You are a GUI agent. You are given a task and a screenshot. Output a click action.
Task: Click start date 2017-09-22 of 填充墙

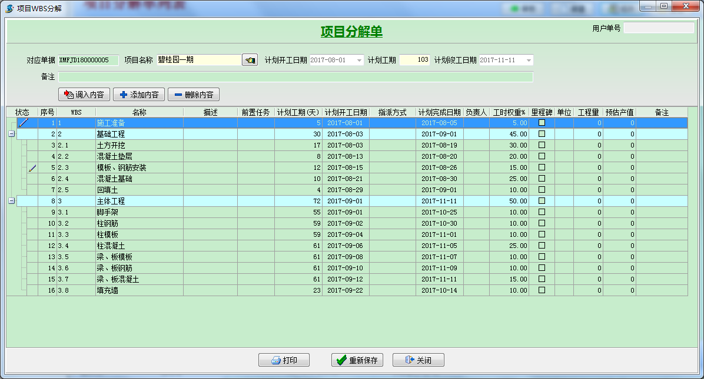tap(346, 290)
